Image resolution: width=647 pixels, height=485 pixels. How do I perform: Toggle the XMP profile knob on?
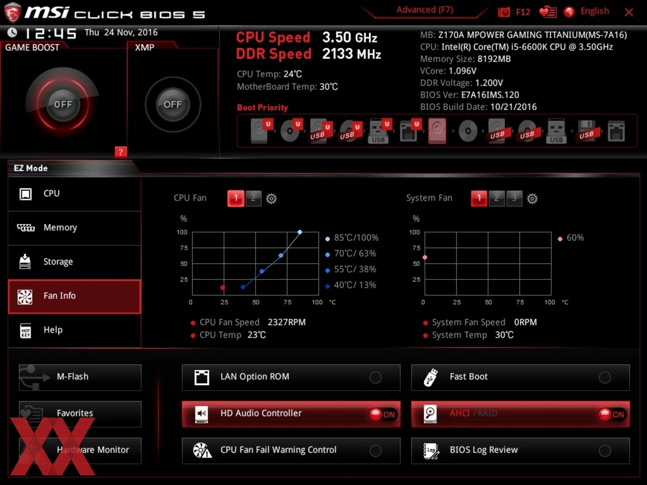pyautogui.click(x=173, y=104)
